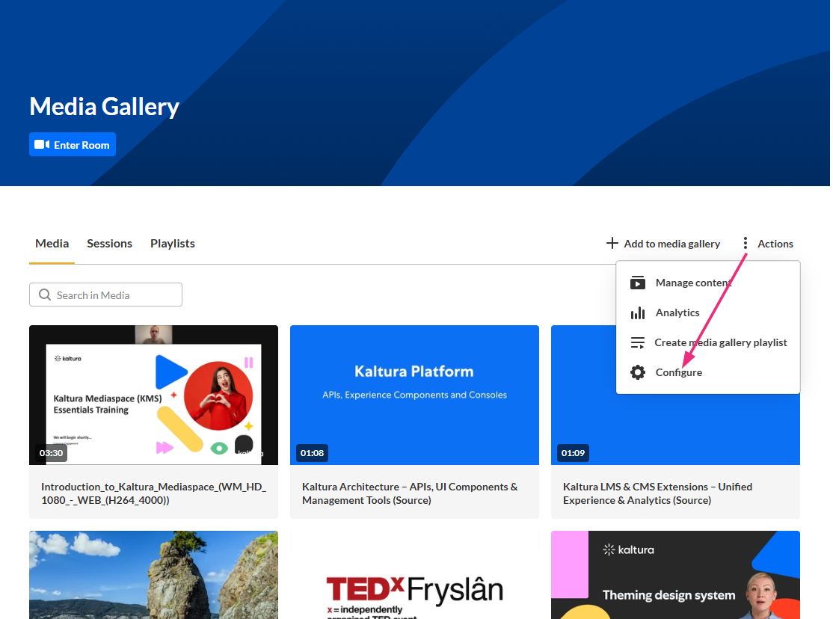Click the Actions label
The width and height of the screenshot is (833, 619).
click(775, 244)
